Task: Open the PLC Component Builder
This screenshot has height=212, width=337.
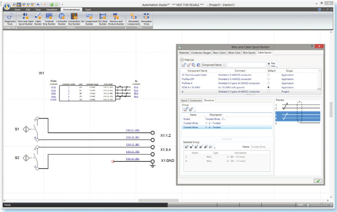Action: (89, 19)
